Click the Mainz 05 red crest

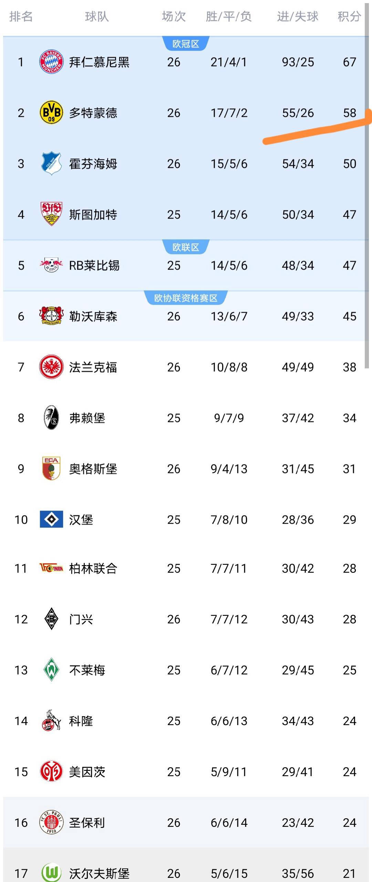pyautogui.click(x=51, y=772)
